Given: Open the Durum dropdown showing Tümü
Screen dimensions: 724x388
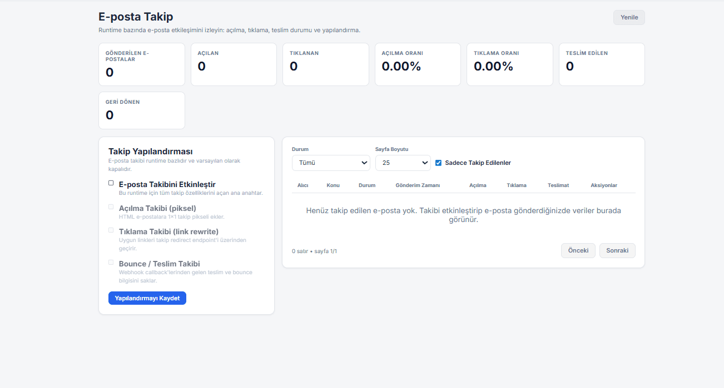Looking at the screenshot, I should 331,163.
